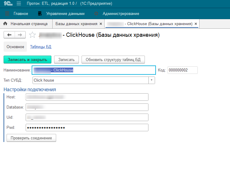Open the main hamburger menu in title bar
Viewport: 230px width, 171px height.
click(x=19, y=3)
